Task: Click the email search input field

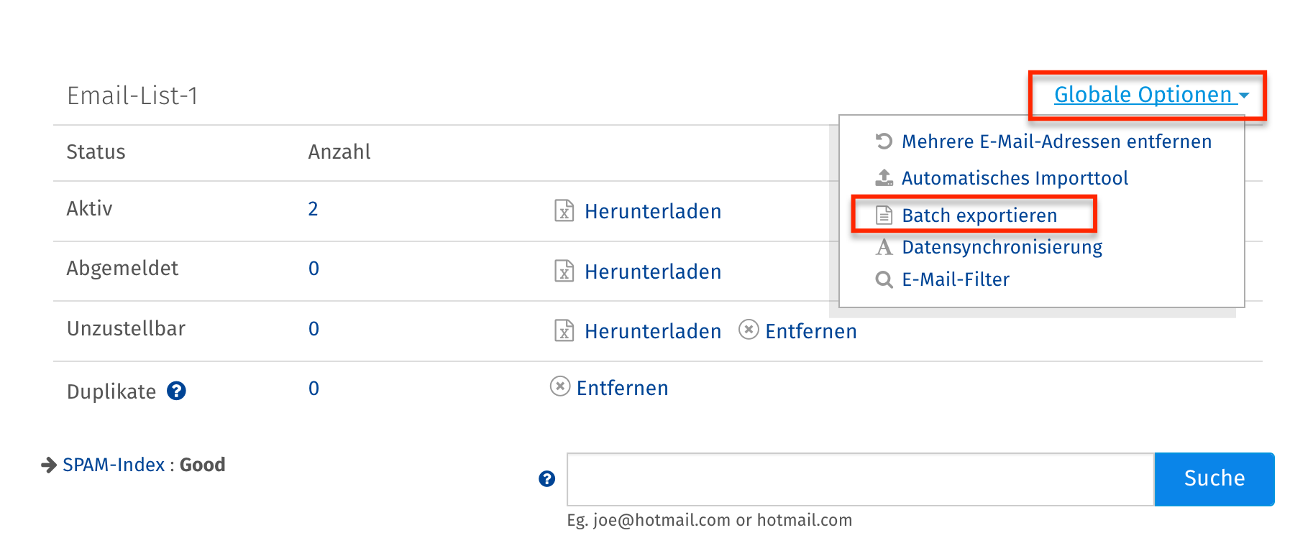Action: (860, 479)
